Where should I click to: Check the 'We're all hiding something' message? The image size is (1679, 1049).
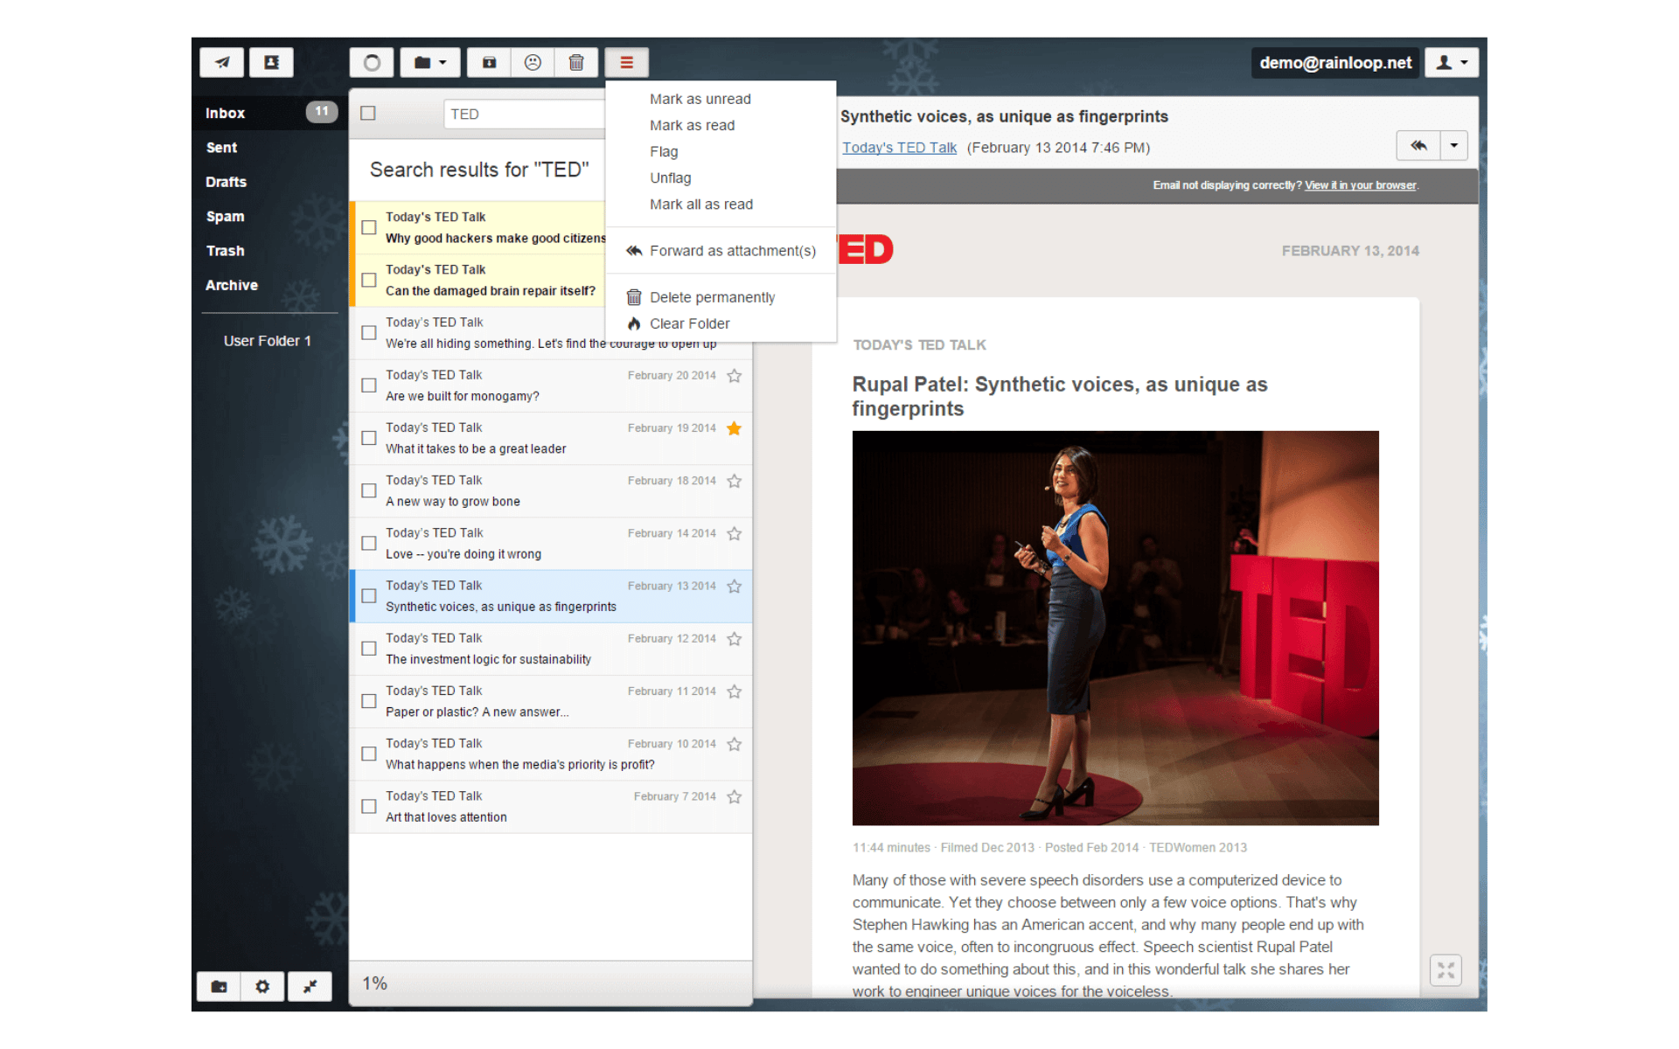tap(369, 332)
